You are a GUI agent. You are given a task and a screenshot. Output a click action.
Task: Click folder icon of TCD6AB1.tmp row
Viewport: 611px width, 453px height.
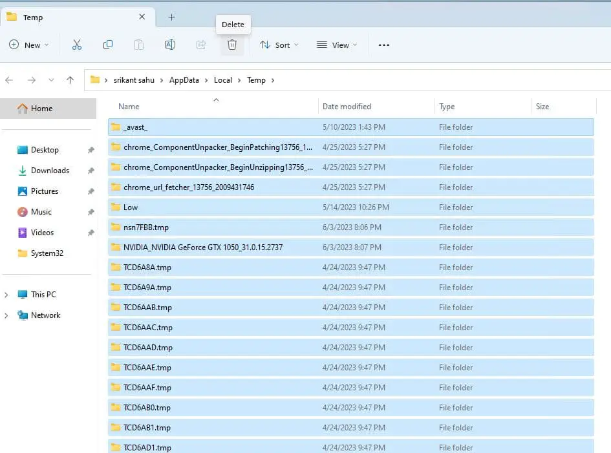click(116, 427)
